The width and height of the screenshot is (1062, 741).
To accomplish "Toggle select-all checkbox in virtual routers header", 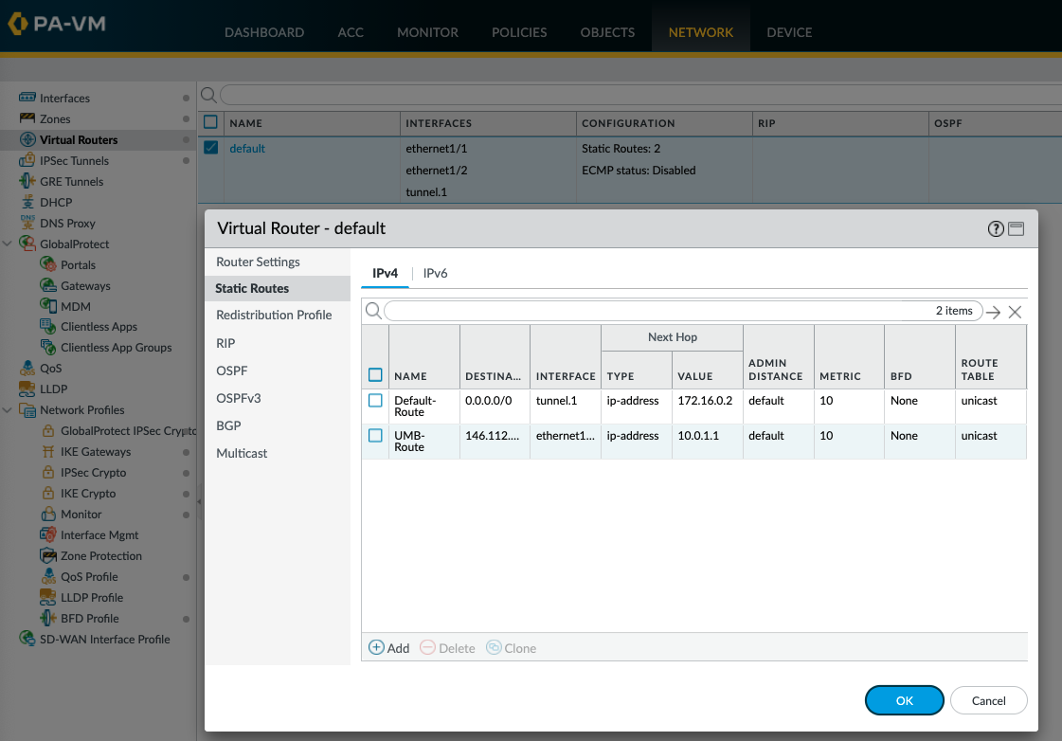I will tap(210, 122).
